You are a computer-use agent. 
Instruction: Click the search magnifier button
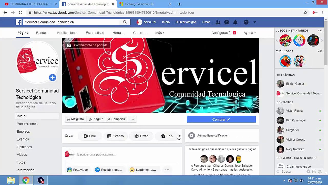[125, 22]
